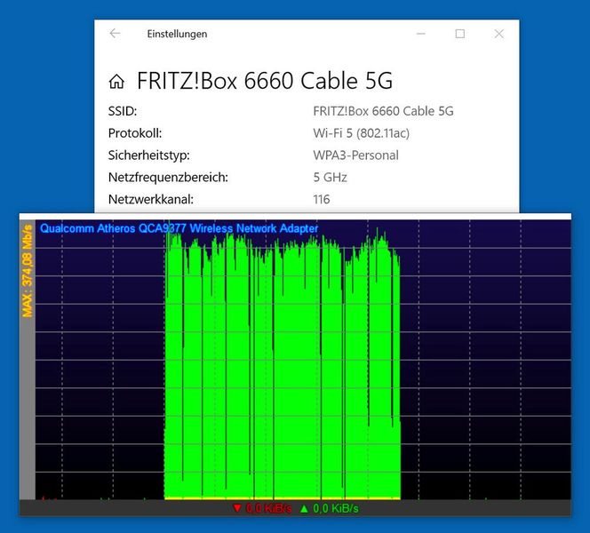Click the red download rate 0,0 KiB/s
Screen dimensions: 590x533
[x=268, y=508]
